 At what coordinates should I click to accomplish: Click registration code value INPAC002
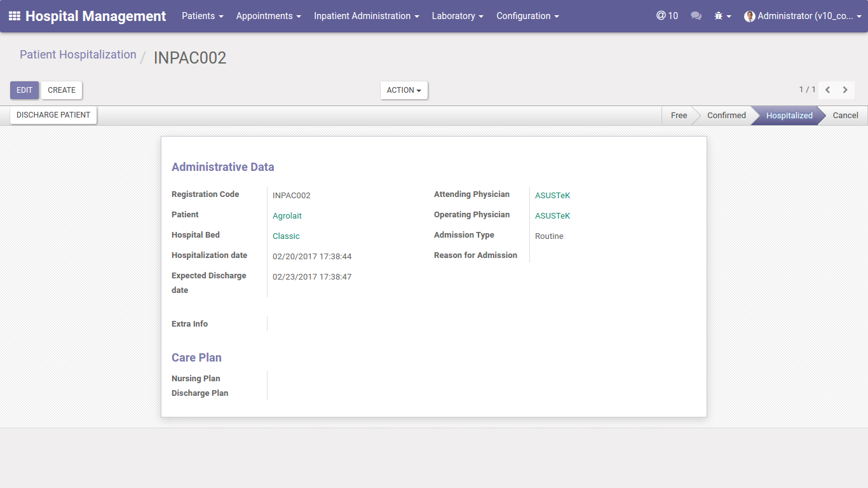tap(292, 196)
